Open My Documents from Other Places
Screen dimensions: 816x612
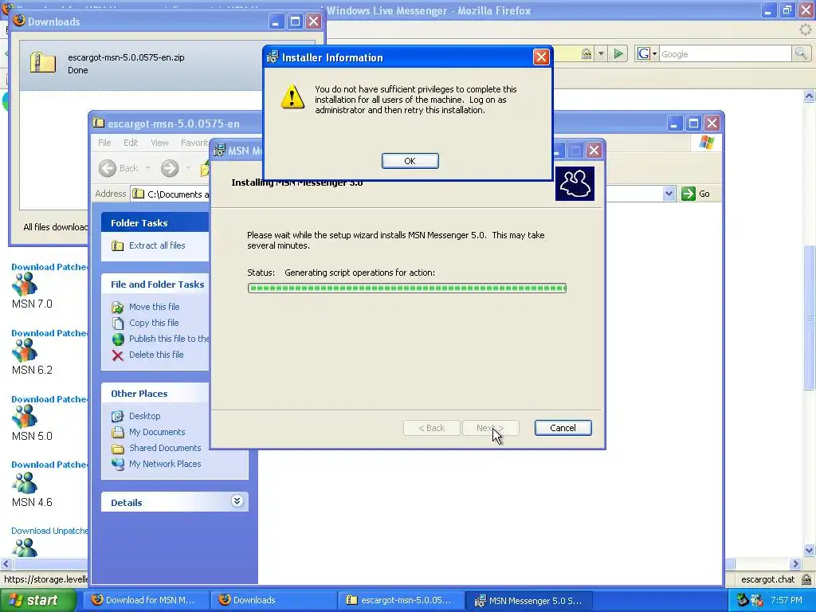click(157, 432)
